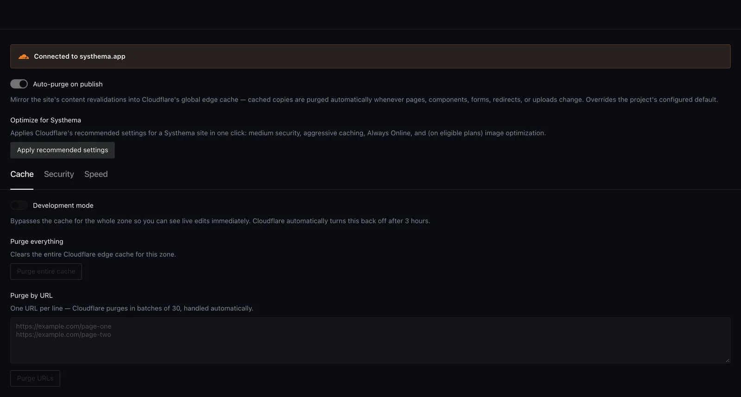Switch to the Cache tab
Image resolution: width=741 pixels, height=397 pixels.
coord(22,174)
